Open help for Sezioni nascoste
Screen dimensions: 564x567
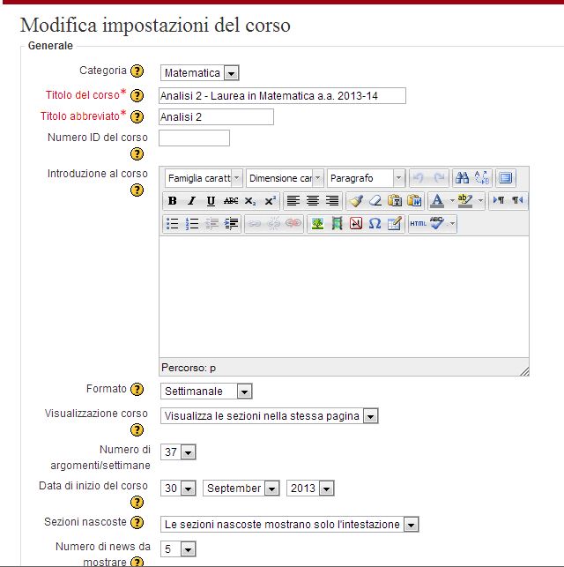(137, 523)
